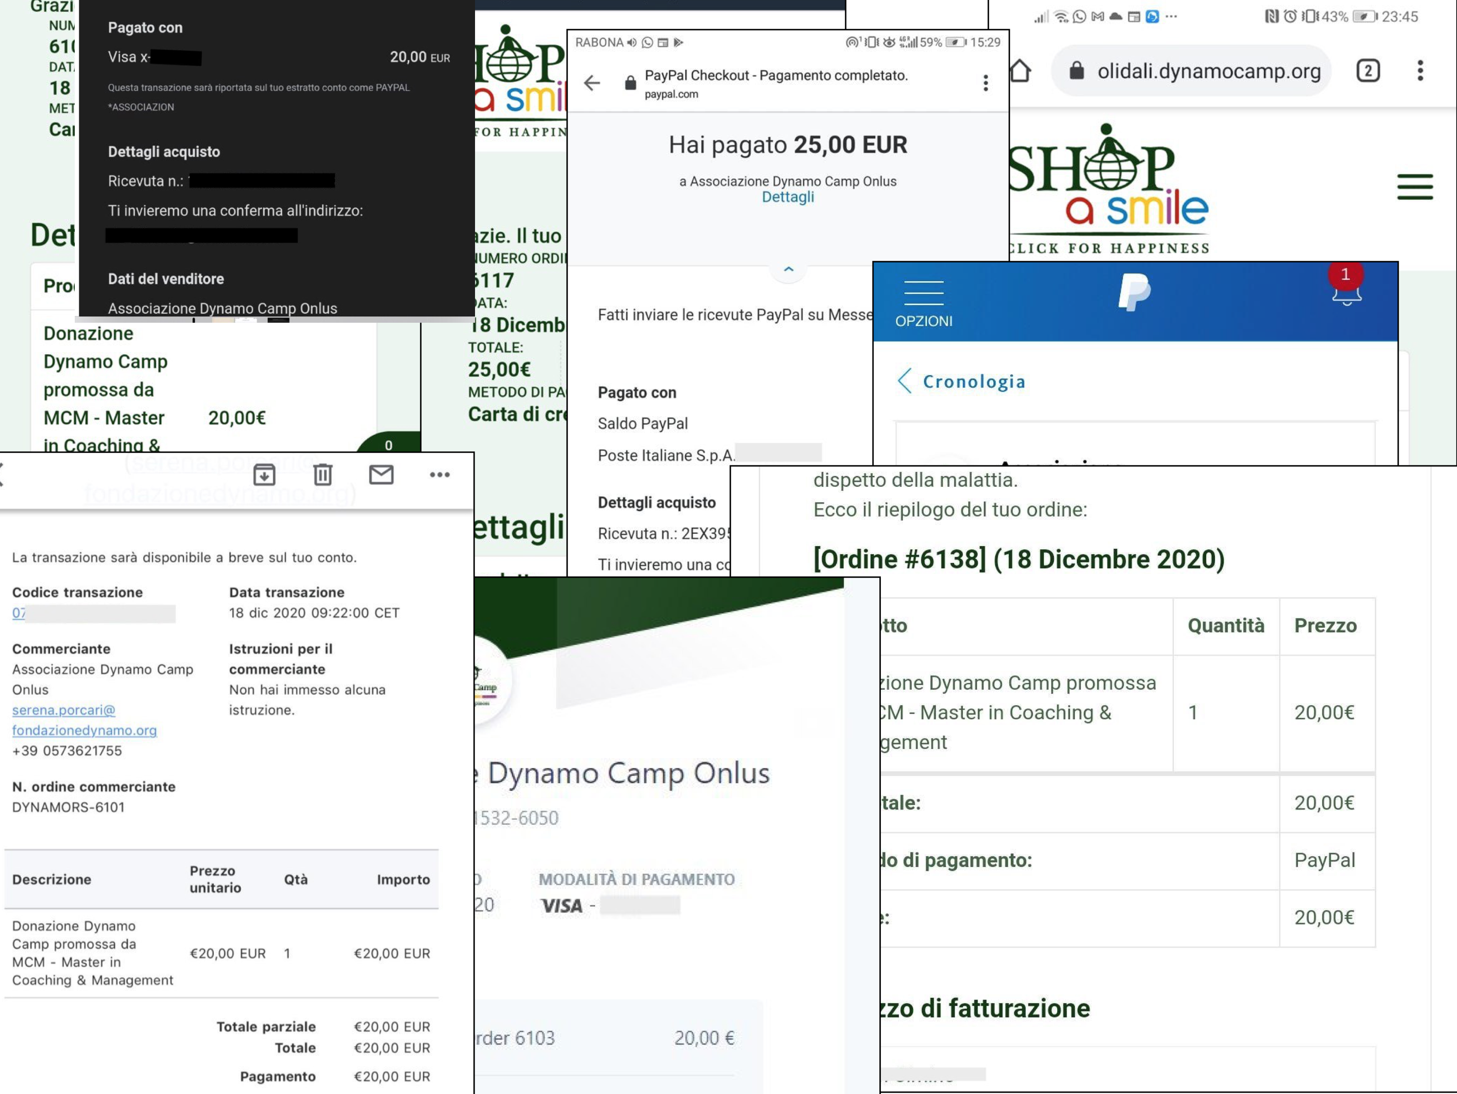The width and height of the screenshot is (1457, 1094).
Task: Select the date 18 dic 2020 09:22:00 CET
Action: [314, 613]
